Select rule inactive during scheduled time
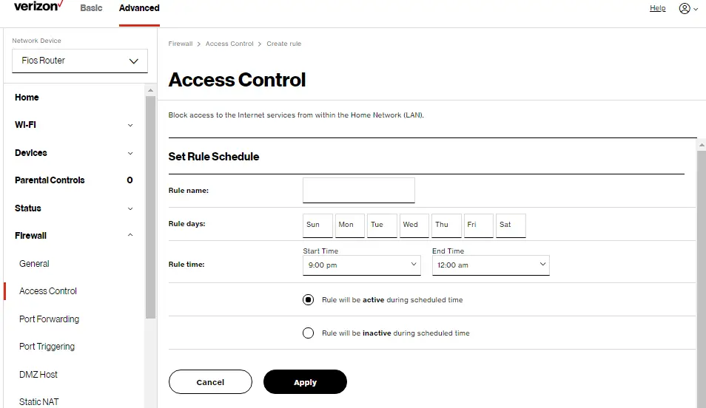706x408 pixels. pyautogui.click(x=309, y=333)
